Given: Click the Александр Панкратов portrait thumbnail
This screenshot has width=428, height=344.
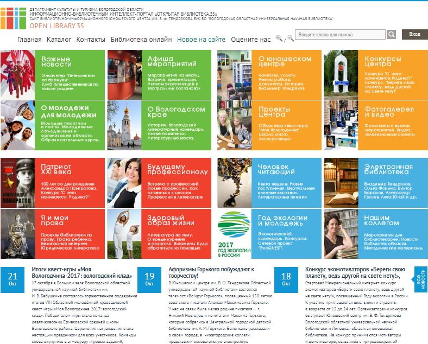Looking at the screenshot, I should click(x=18, y=183).
